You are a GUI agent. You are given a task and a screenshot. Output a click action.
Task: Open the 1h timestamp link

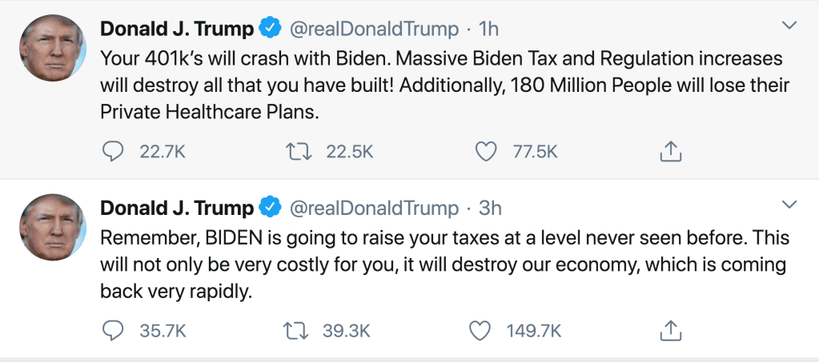coord(488,30)
